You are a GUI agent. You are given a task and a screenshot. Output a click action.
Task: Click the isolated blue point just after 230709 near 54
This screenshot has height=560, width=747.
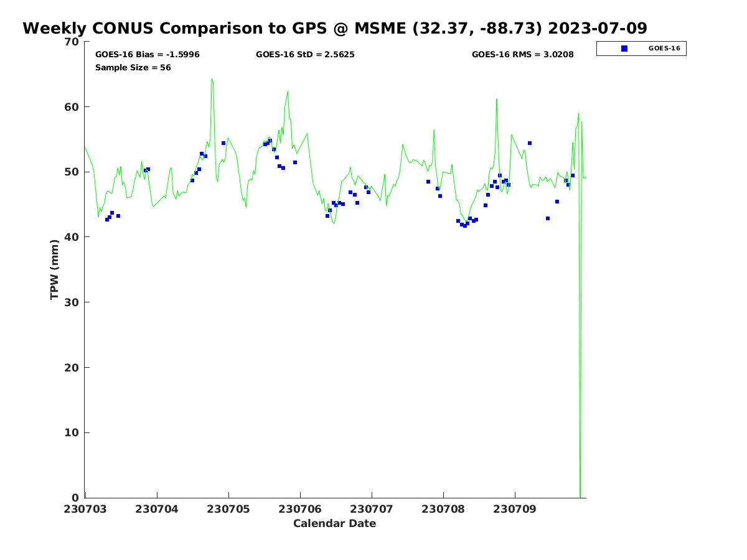click(x=530, y=143)
